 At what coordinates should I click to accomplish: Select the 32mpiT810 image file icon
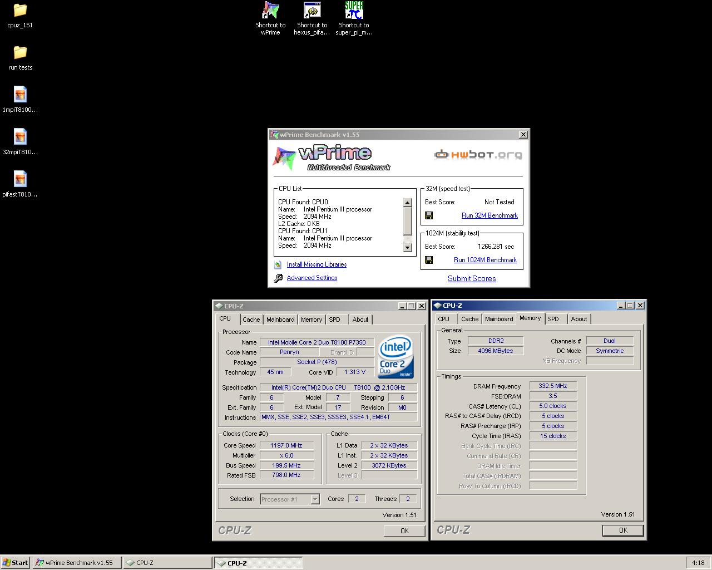(20, 136)
